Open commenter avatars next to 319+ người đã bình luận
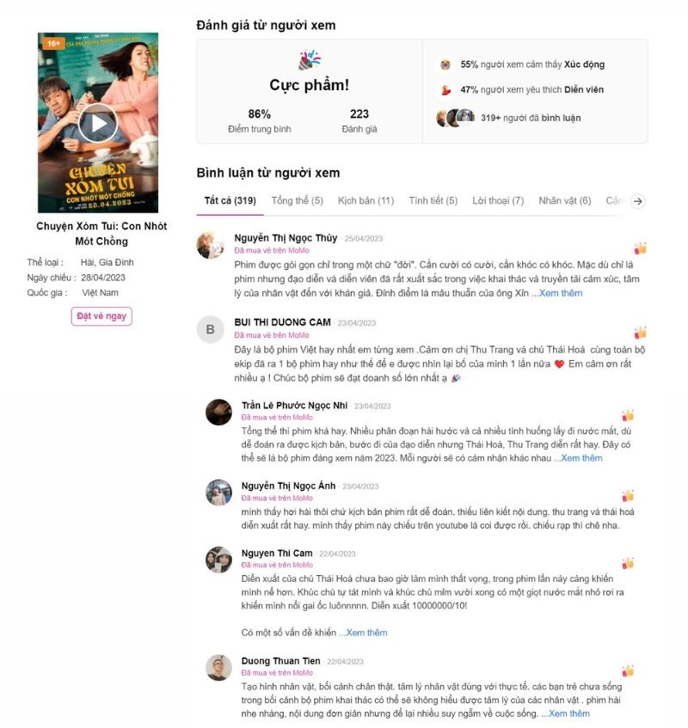688x728 pixels. (x=456, y=118)
